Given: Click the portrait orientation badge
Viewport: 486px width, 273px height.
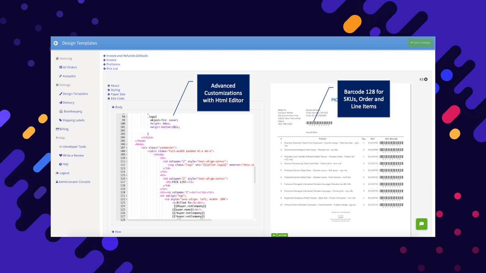Looking at the screenshot, I should point(282,235).
